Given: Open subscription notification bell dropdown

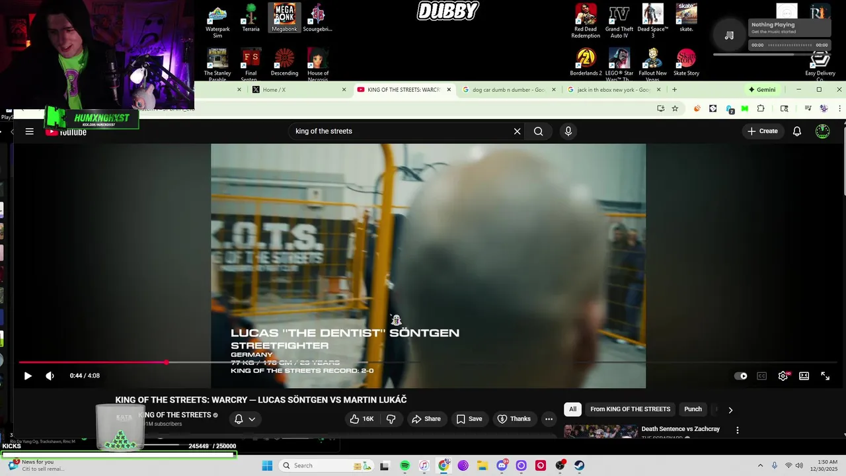Looking at the screenshot, I should click(245, 419).
